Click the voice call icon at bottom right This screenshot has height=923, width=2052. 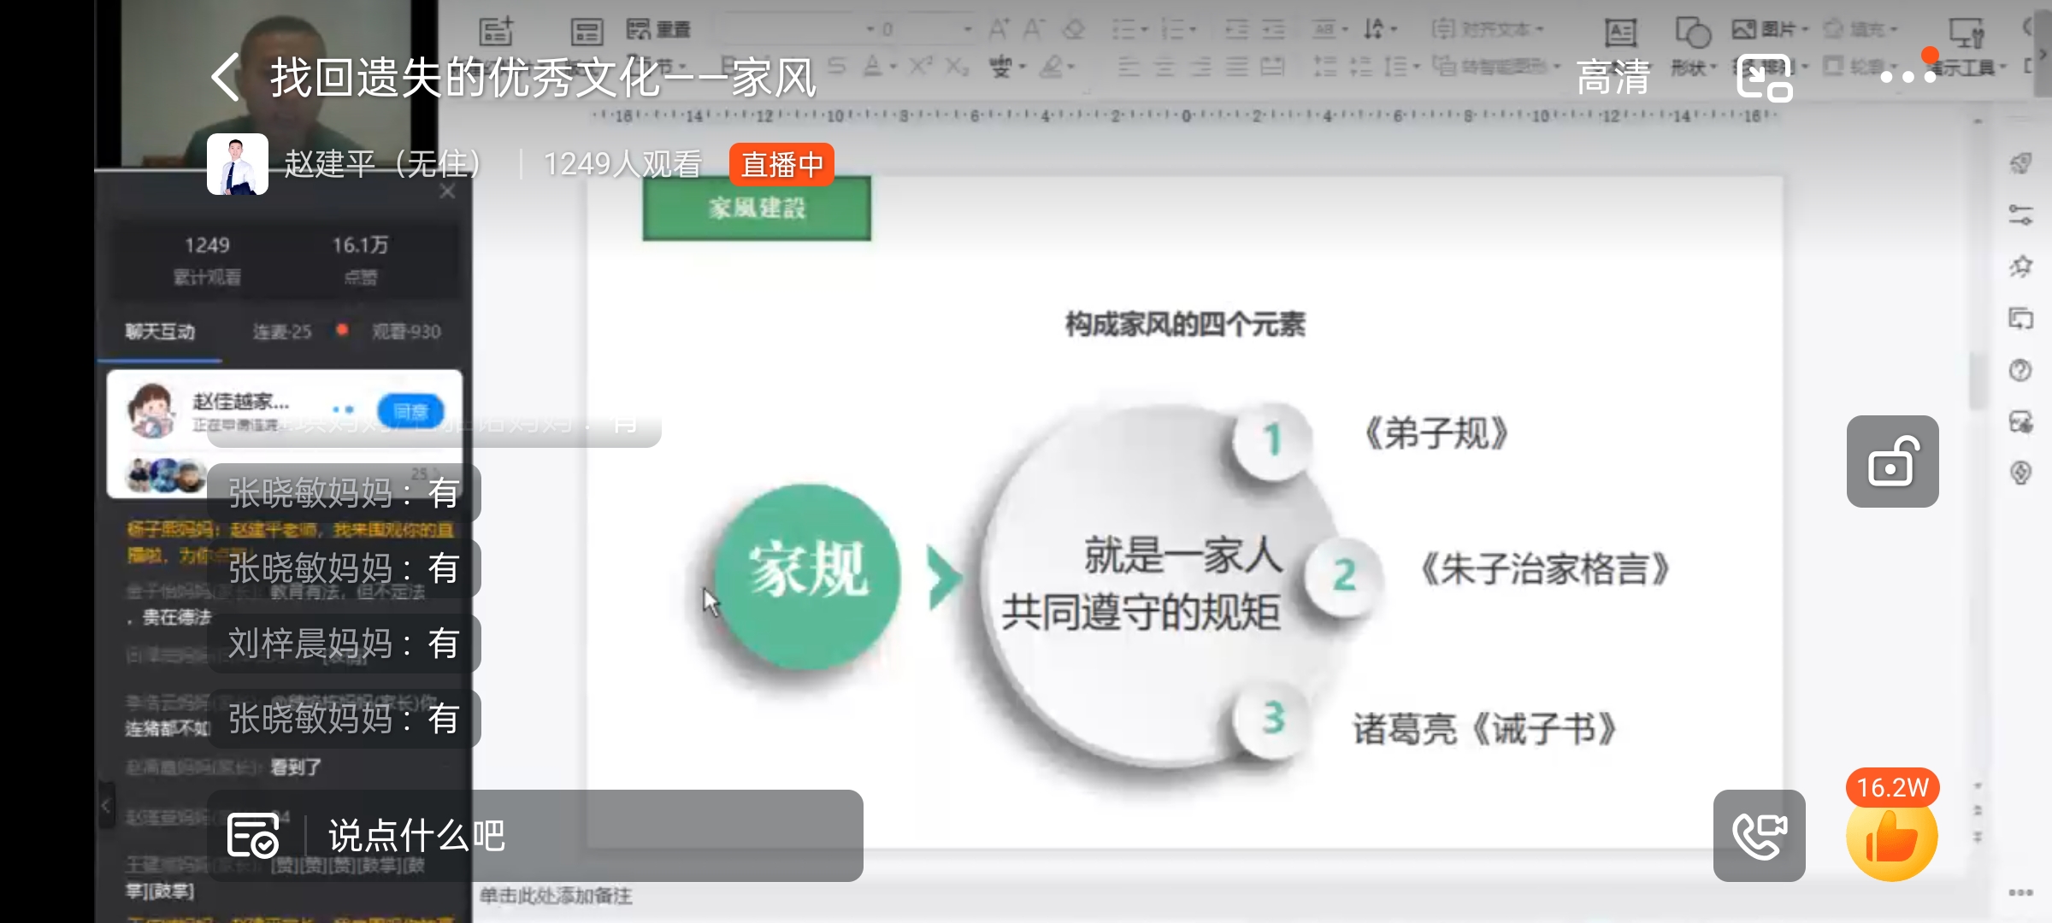[x=1759, y=836]
